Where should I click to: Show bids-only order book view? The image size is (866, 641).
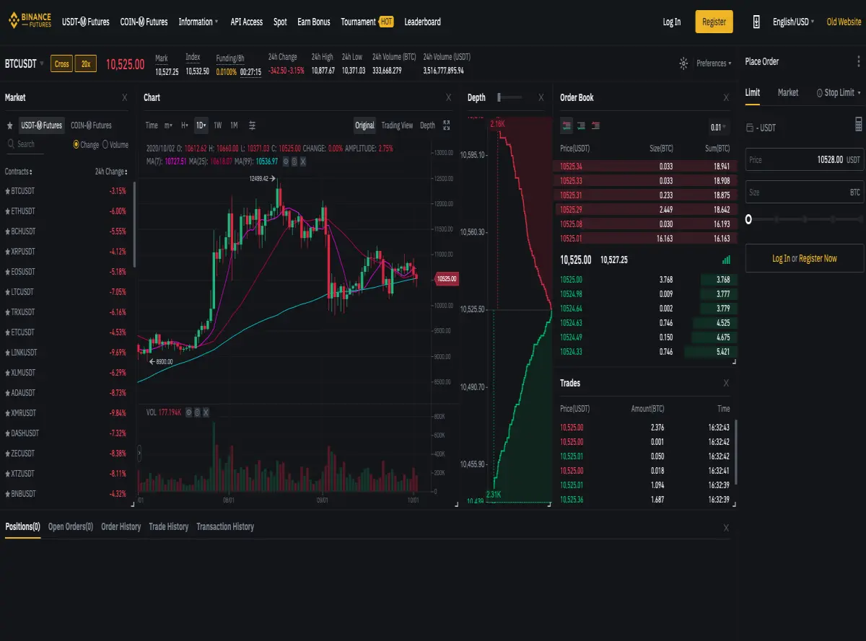[x=581, y=125]
